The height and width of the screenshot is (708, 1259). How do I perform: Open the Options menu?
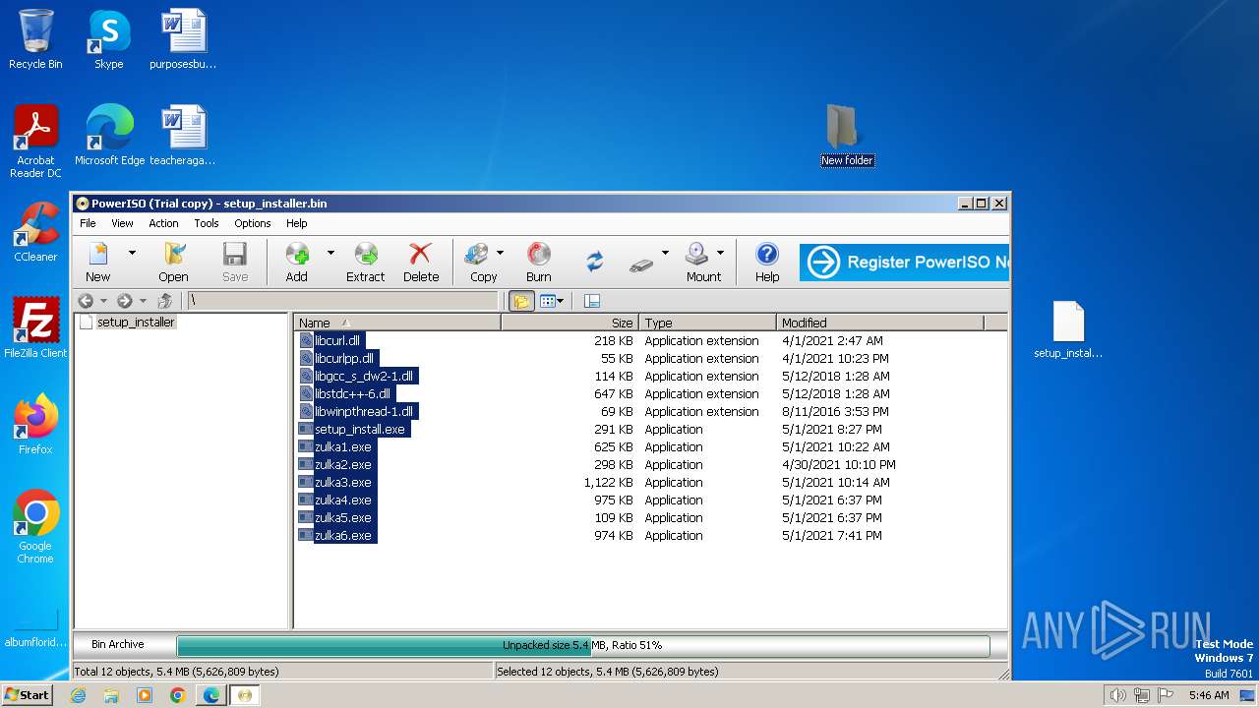253,223
